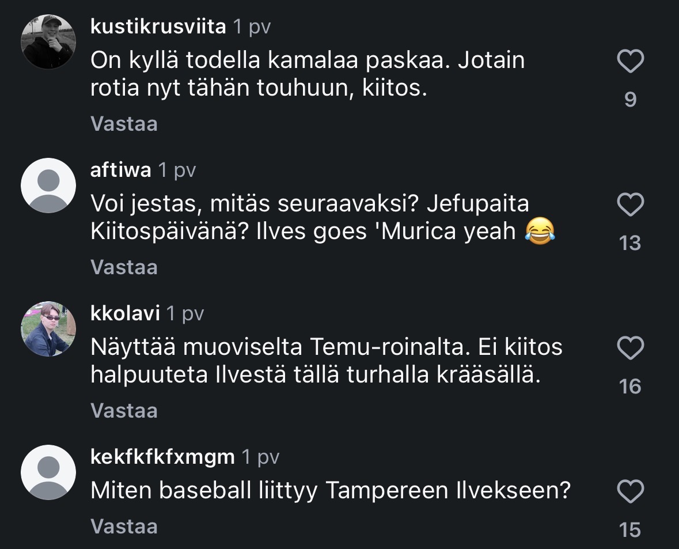Go to aftiwa's profile via username
Image resolution: width=679 pixels, height=549 pixels.
click(x=121, y=170)
